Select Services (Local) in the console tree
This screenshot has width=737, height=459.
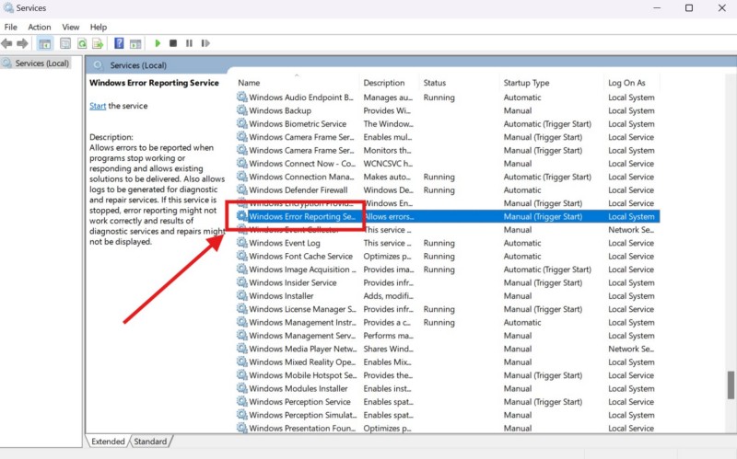41,63
